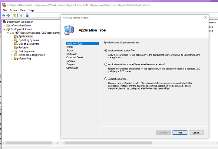Click the details pane horizontal scrollbar thumb
This screenshot has height=149, width=218.
(108, 143)
